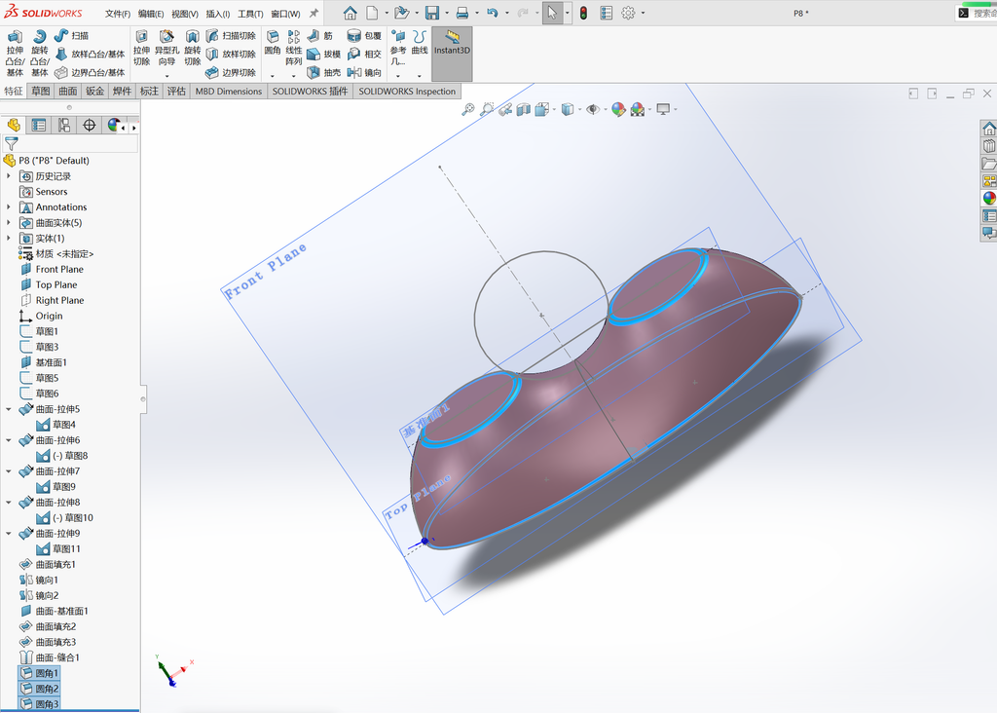Switch to the SOLIDWORKS Inspection tab
997x713 pixels.
click(x=407, y=91)
